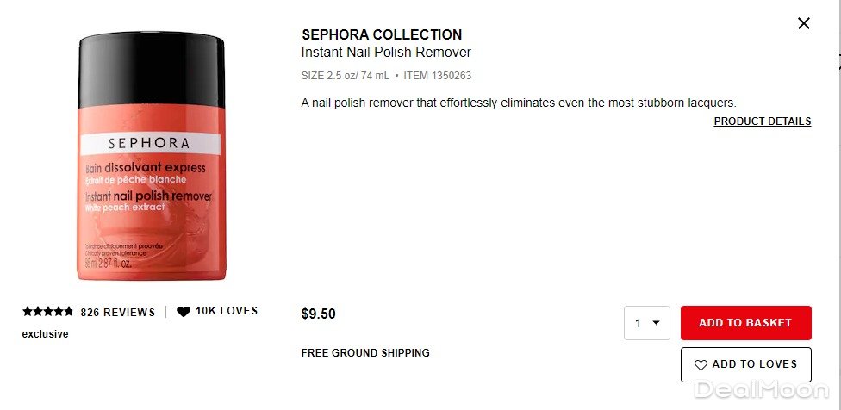Screen dimensions: 841x410
Task: Add the nail polish remover to basket
Action: pyautogui.click(x=745, y=323)
